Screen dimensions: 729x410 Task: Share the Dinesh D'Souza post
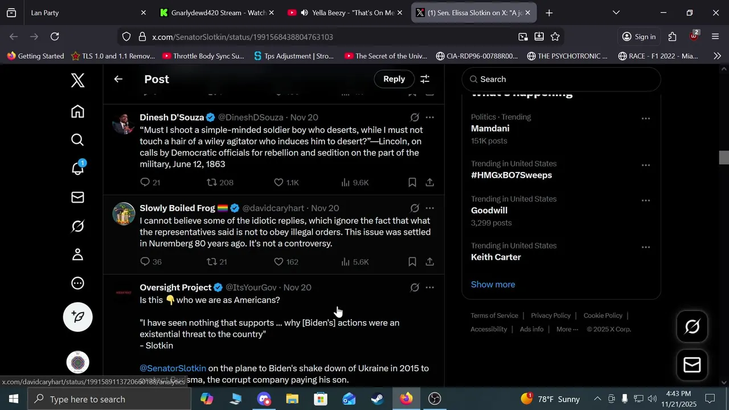pyautogui.click(x=430, y=182)
